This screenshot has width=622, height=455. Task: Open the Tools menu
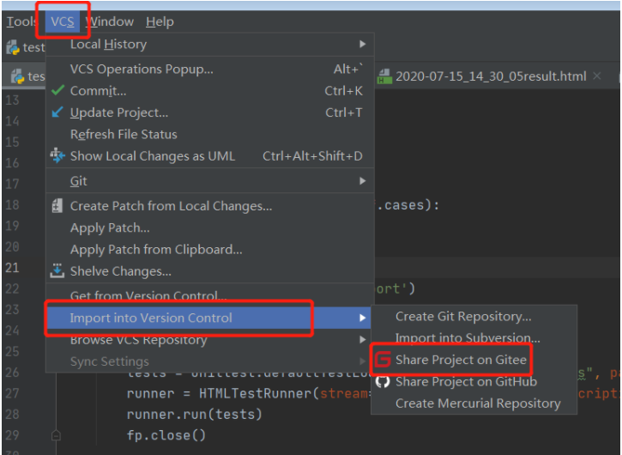point(21,21)
